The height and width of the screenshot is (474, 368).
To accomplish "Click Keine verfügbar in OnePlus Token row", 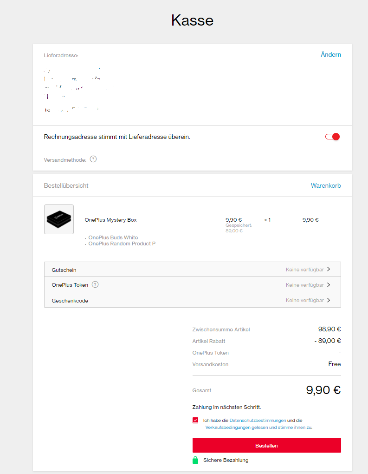I will tap(304, 285).
